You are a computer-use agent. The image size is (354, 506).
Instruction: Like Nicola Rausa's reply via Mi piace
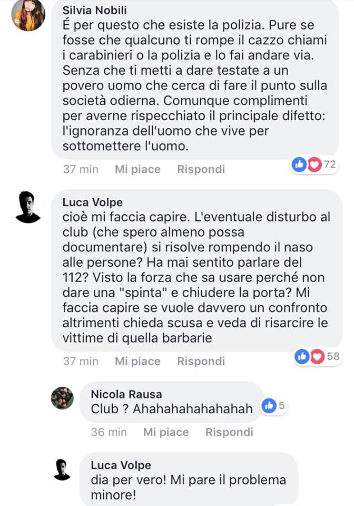(166, 432)
